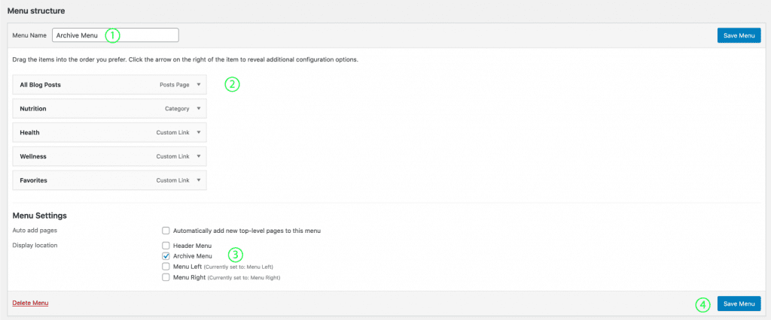Select the Favorites menu item title
Screen dimensions: 771x320
35,181
